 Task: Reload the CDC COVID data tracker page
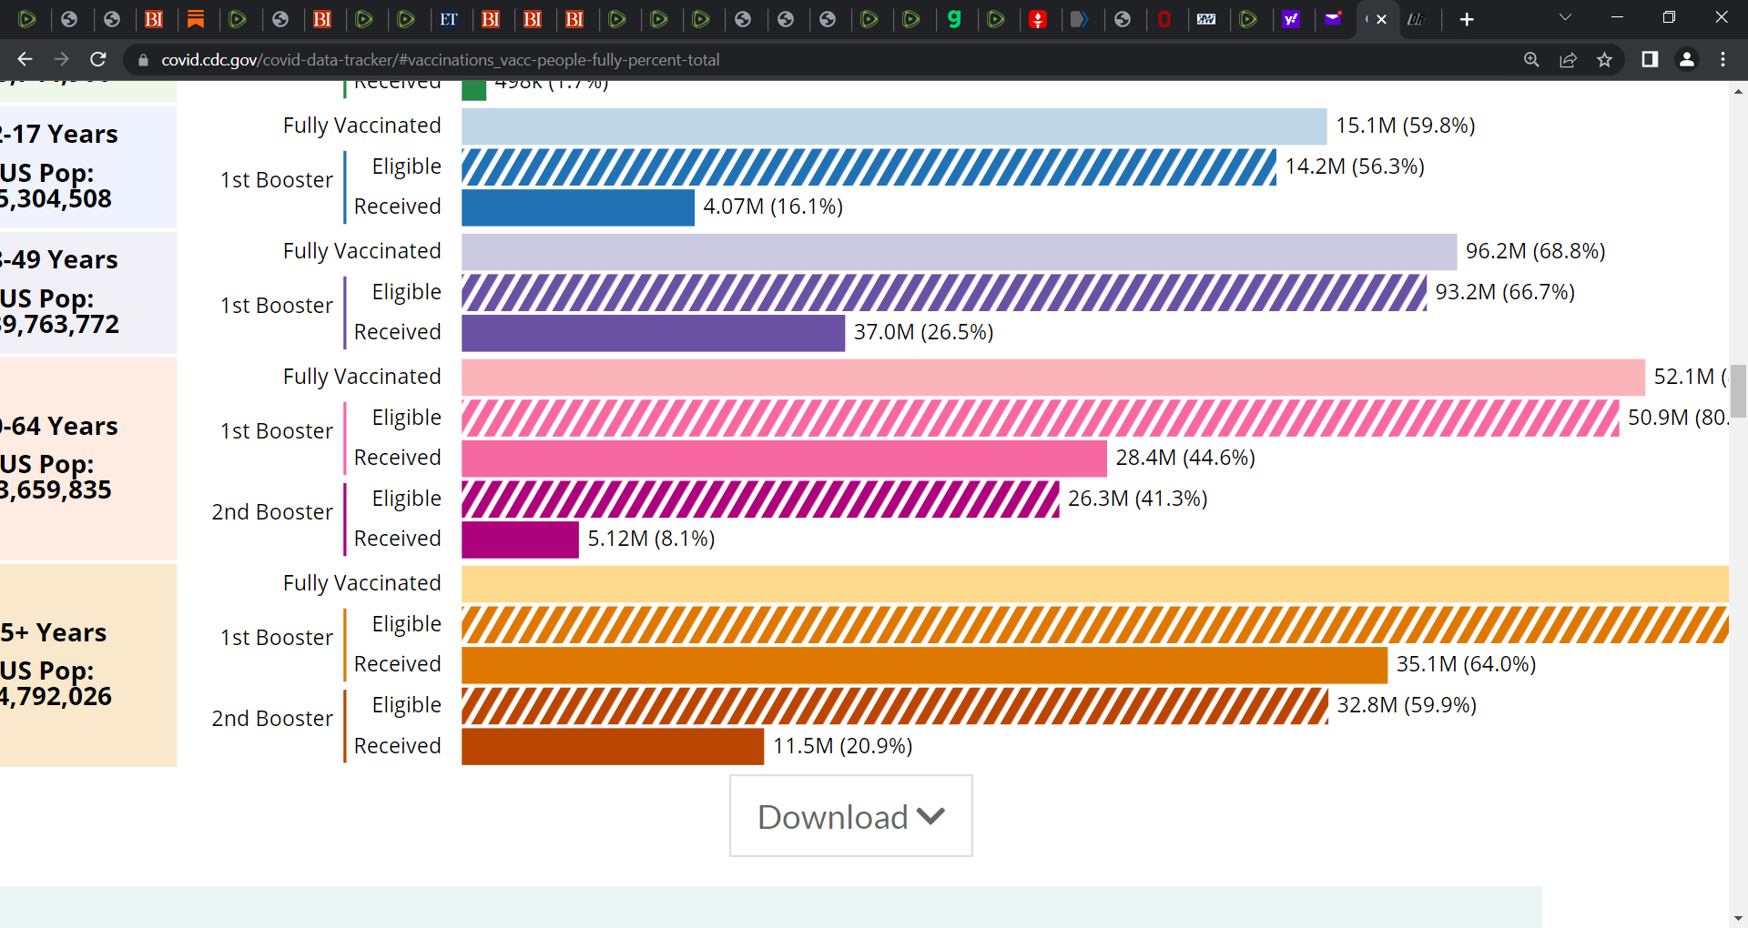click(x=98, y=59)
